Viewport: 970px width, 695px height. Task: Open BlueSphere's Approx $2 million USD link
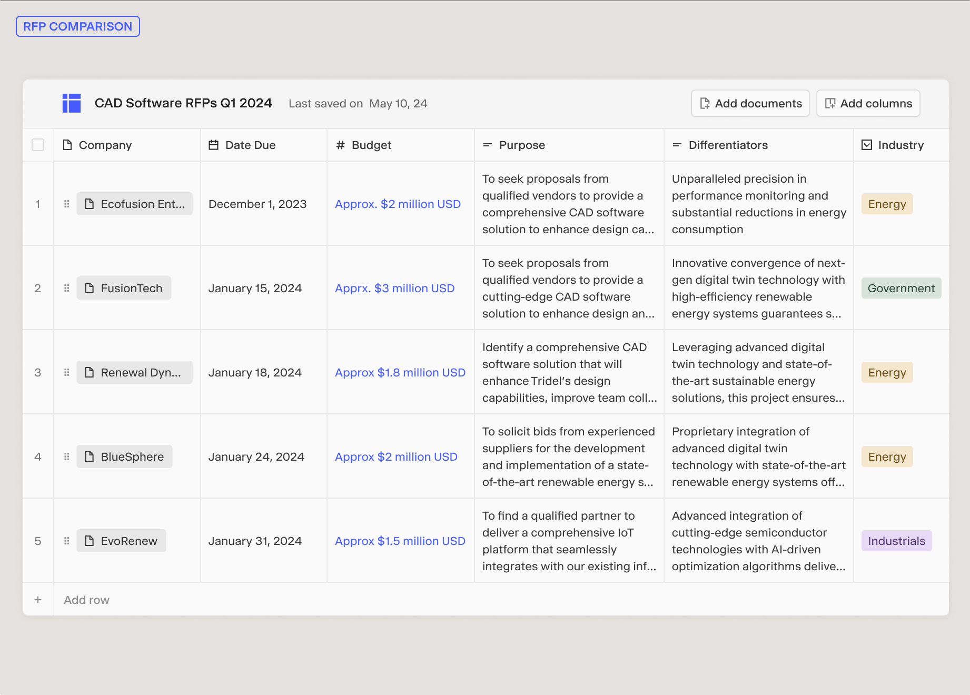tap(396, 456)
